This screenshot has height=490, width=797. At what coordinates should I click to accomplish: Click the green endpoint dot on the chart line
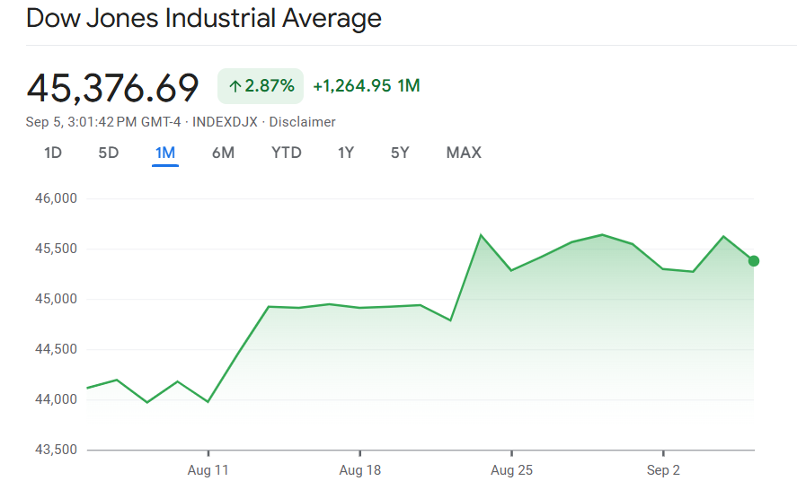pos(754,261)
